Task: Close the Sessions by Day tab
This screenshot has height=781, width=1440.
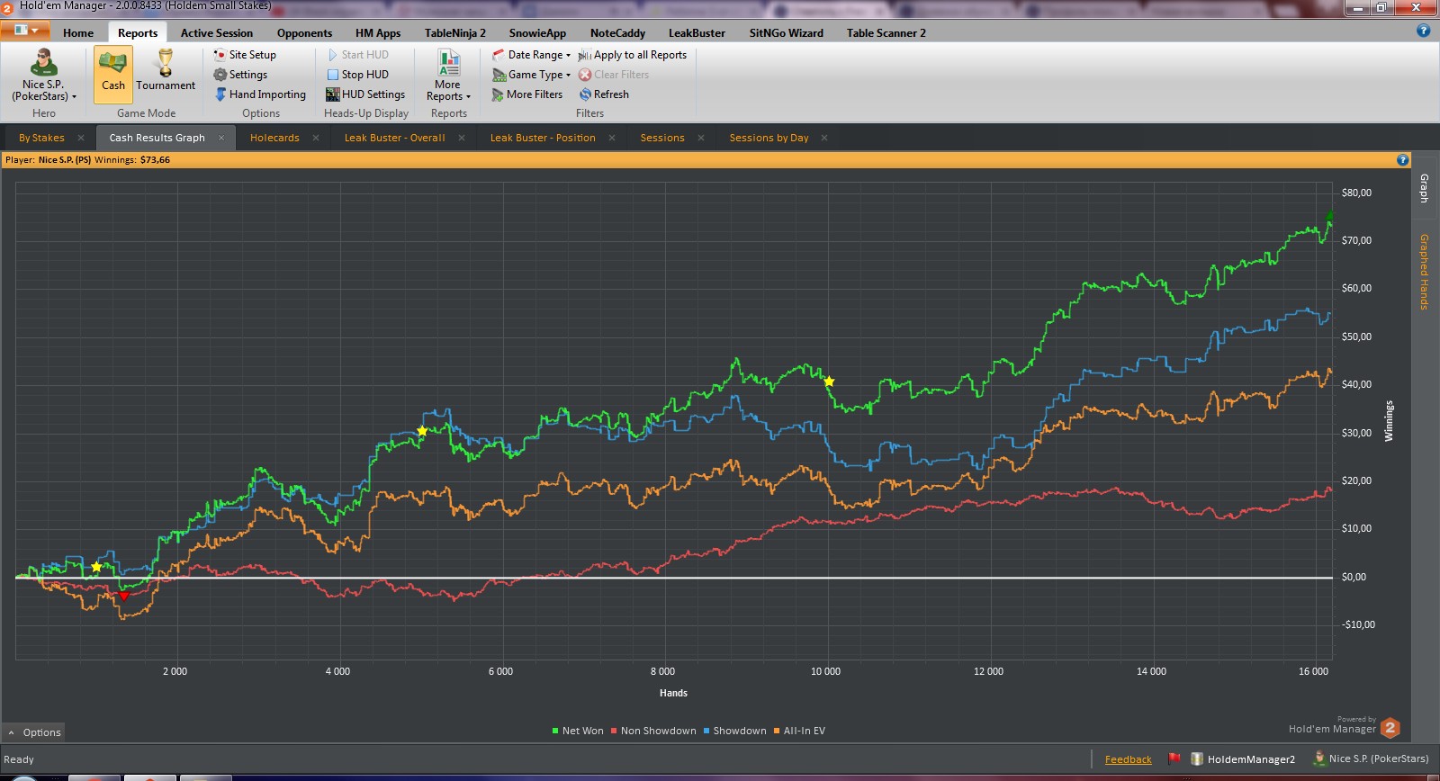Action: tap(824, 138)
